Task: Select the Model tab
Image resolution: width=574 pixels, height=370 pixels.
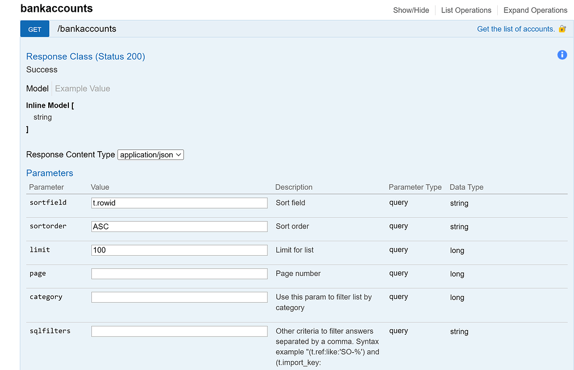Action: coord(37,88)
